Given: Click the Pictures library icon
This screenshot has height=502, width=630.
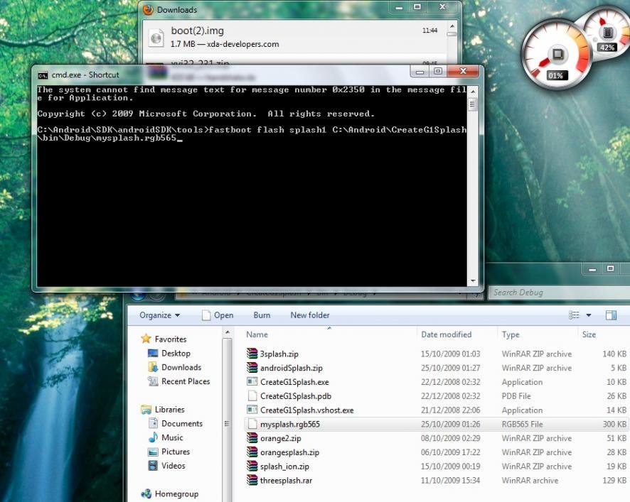Looking at the screenshot, I should [153, 452].
